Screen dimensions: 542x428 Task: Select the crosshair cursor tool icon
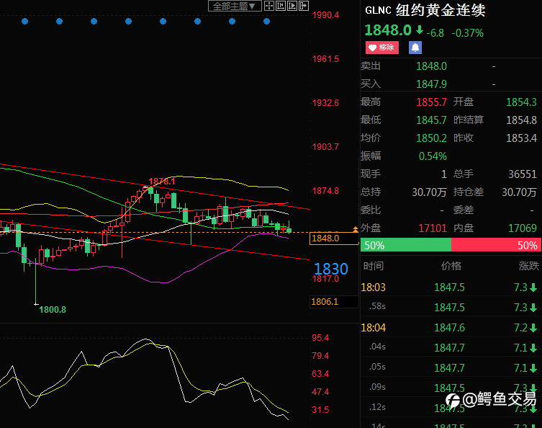pyautogui.click(x=269, y=6)
